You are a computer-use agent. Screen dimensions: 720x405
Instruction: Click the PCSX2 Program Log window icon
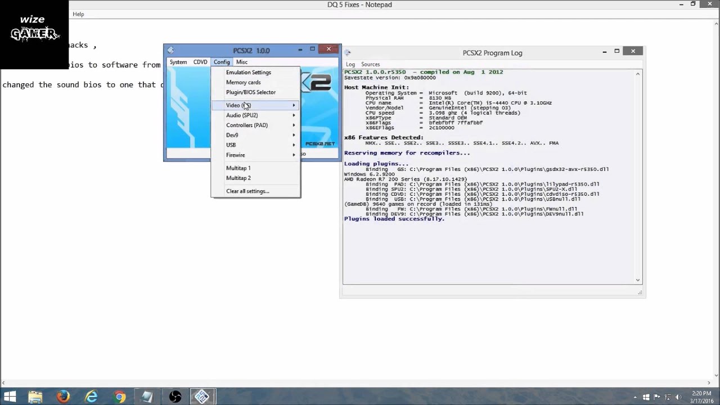[348, 53]
